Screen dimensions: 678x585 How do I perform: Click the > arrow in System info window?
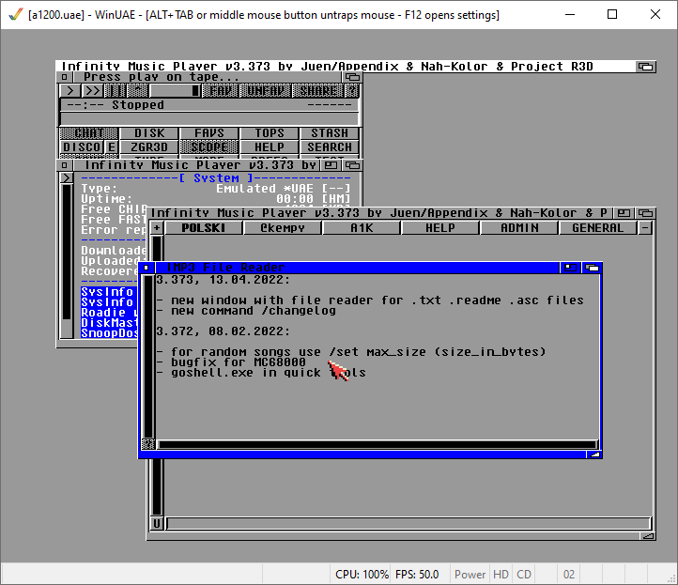pos(66,177)
